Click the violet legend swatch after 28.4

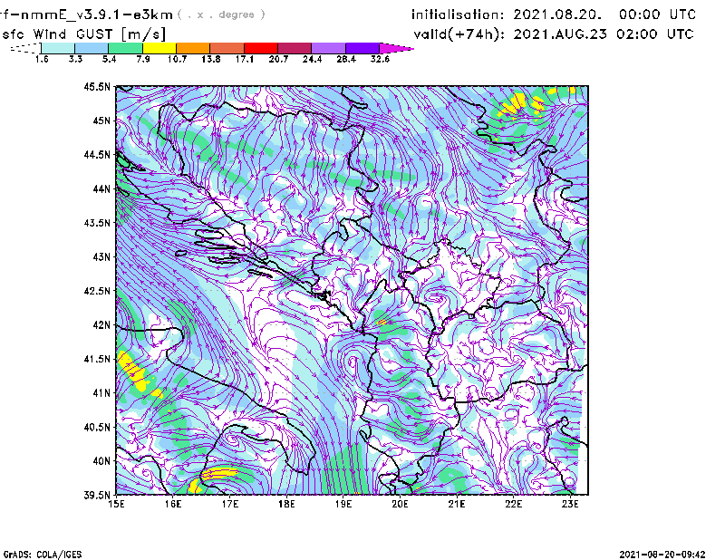pyautogui.click(x=362, y=48)
